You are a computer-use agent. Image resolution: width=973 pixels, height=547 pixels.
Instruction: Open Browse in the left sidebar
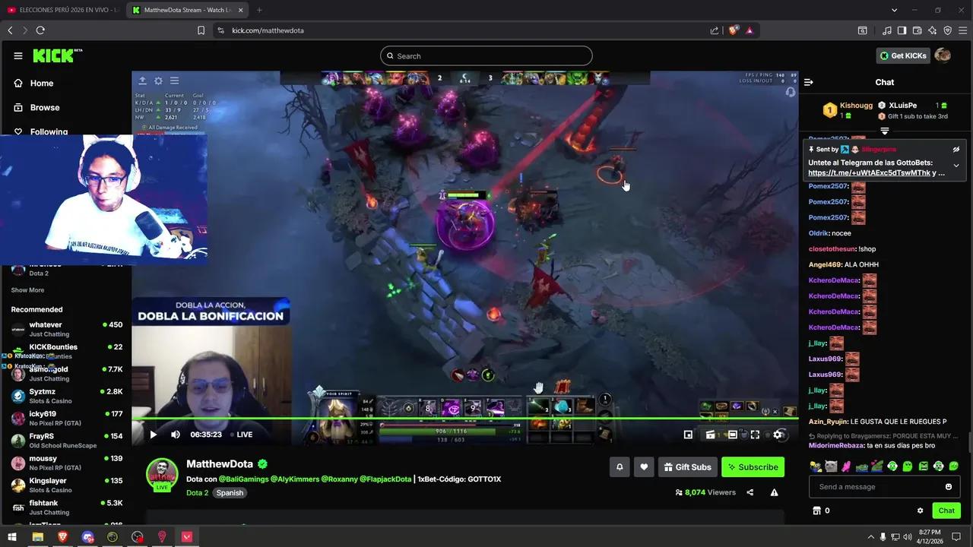tap(44, 107)
